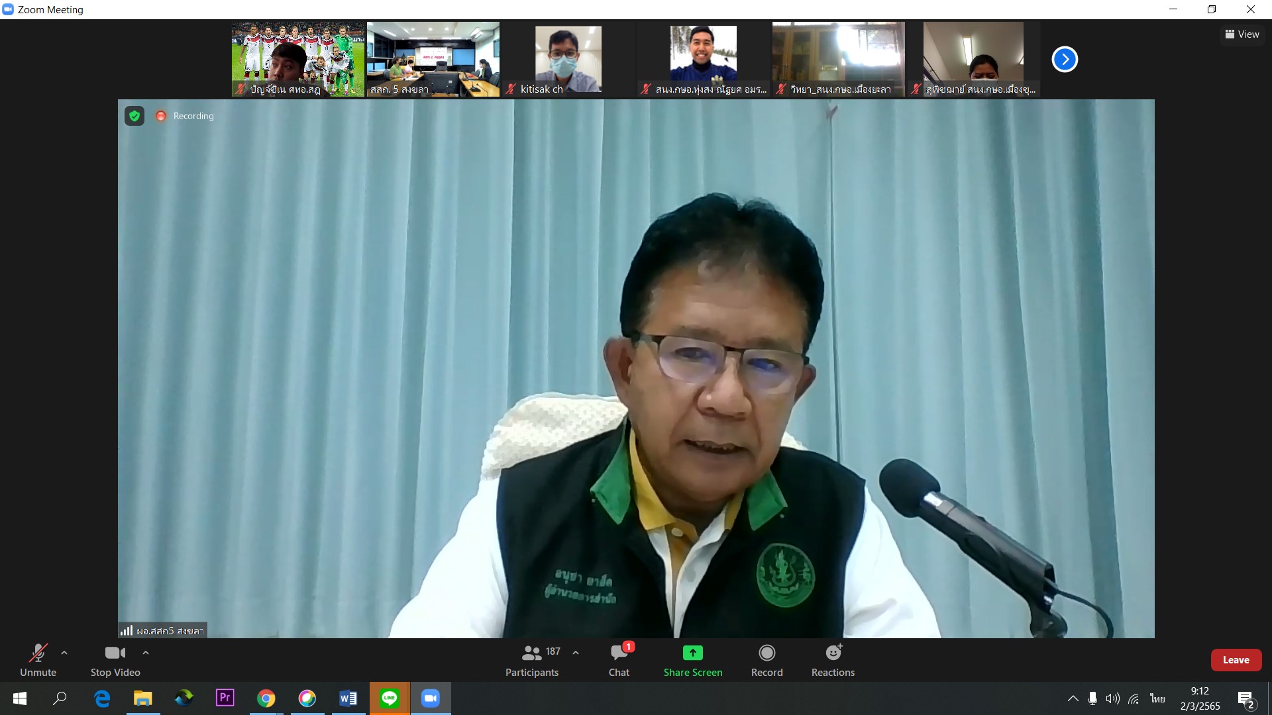1272x715 pixels.
Task: Leave the meeting
Action: click(1236, 660)
